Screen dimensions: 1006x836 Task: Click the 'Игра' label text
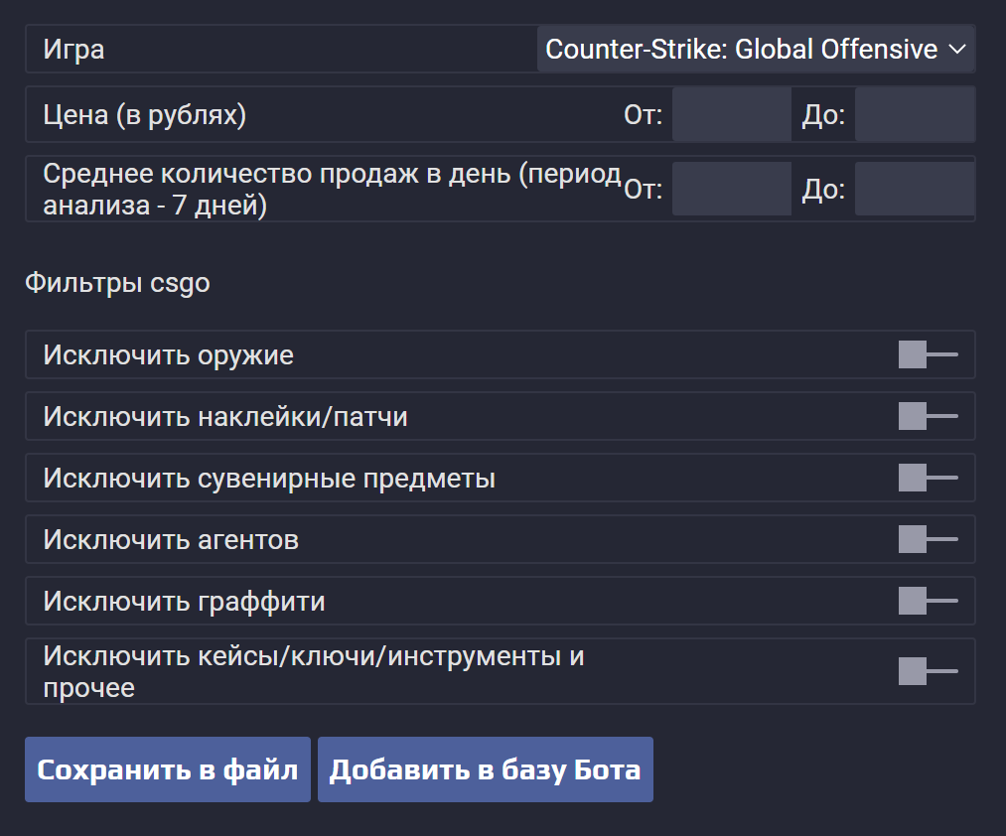73,50
